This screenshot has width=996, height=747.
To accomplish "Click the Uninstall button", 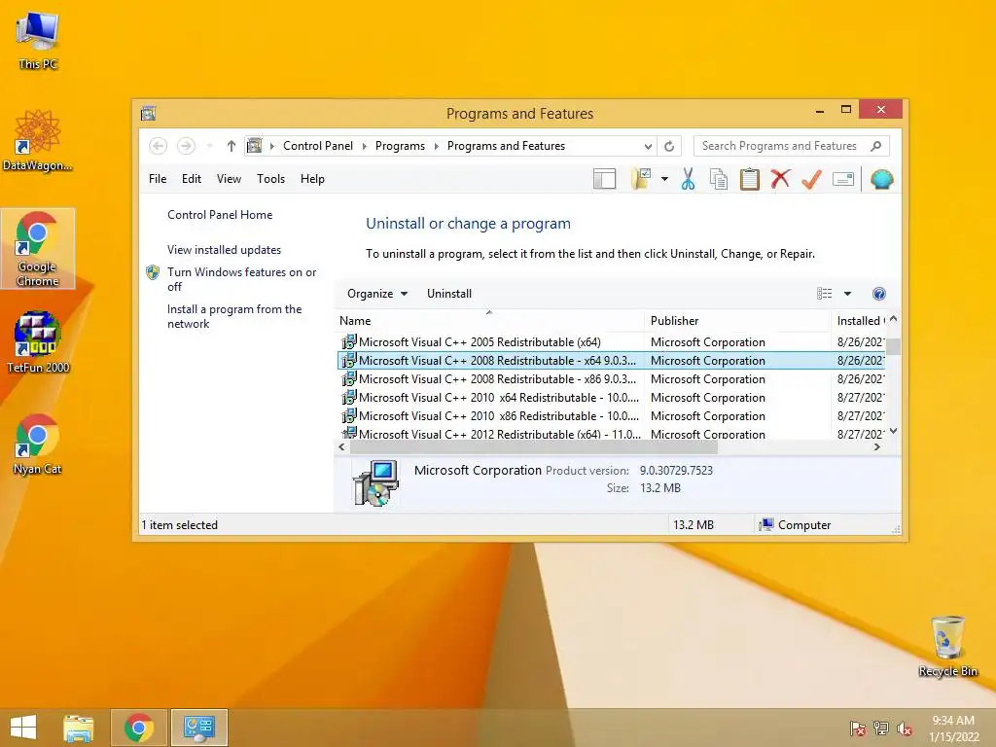I will (x=449, y=294).
